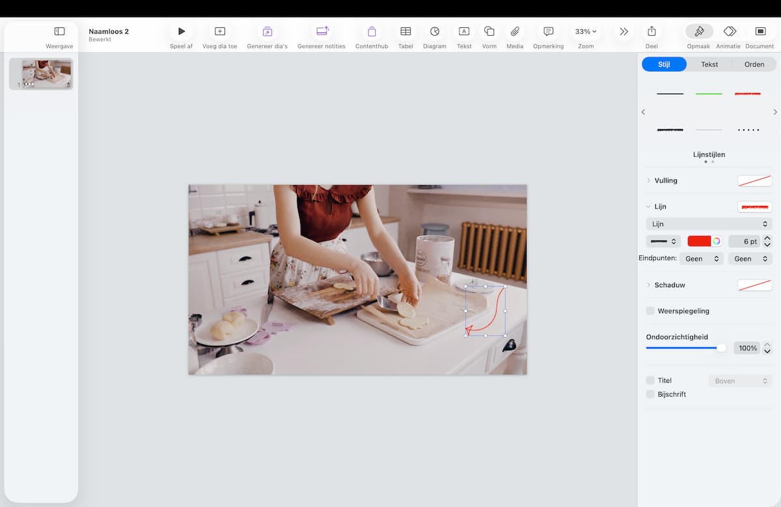Show more toolbar items chevron
The height and width of the screenshot is (507, 781).
point(623,31)
